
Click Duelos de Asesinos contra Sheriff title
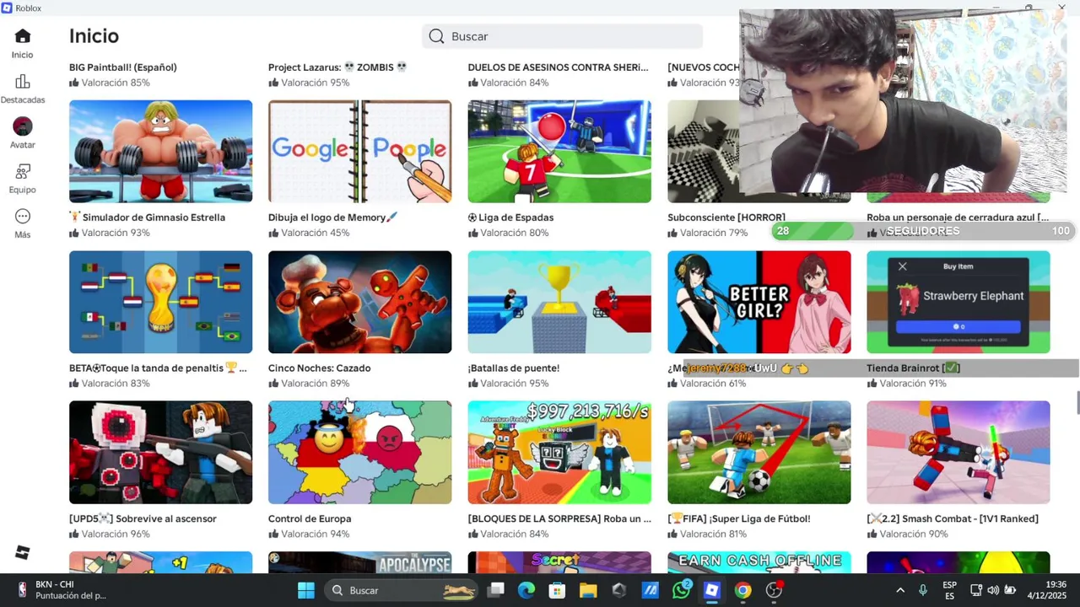[x=559, y=67]
